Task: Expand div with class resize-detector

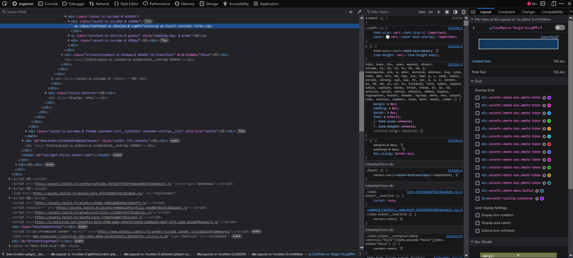Action: pyautogui.click(x=46, y=93)
